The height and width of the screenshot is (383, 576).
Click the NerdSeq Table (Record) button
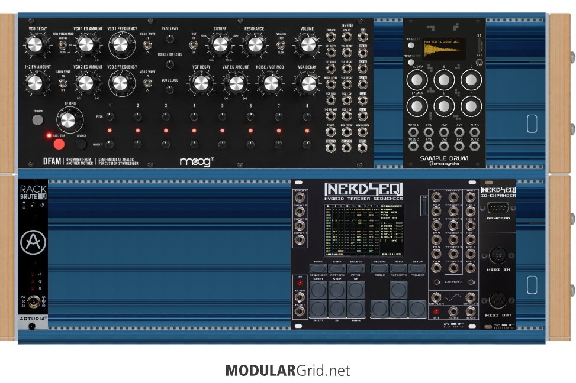coord(379,268)
